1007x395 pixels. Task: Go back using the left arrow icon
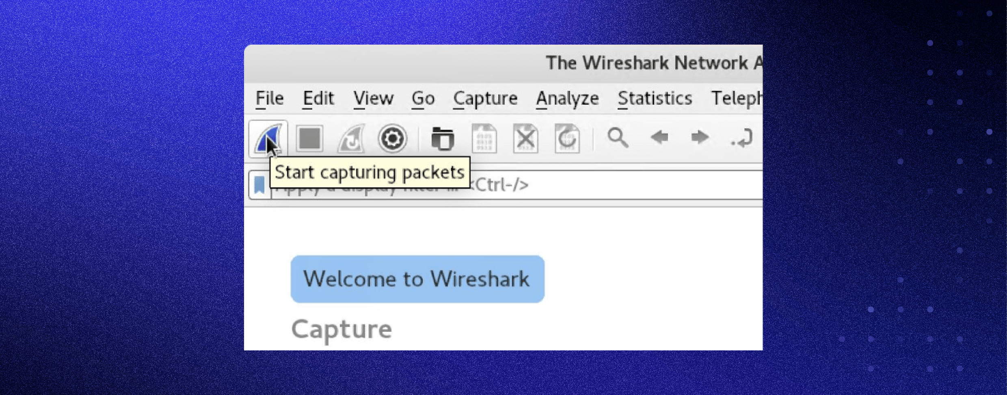coord(659,137)
